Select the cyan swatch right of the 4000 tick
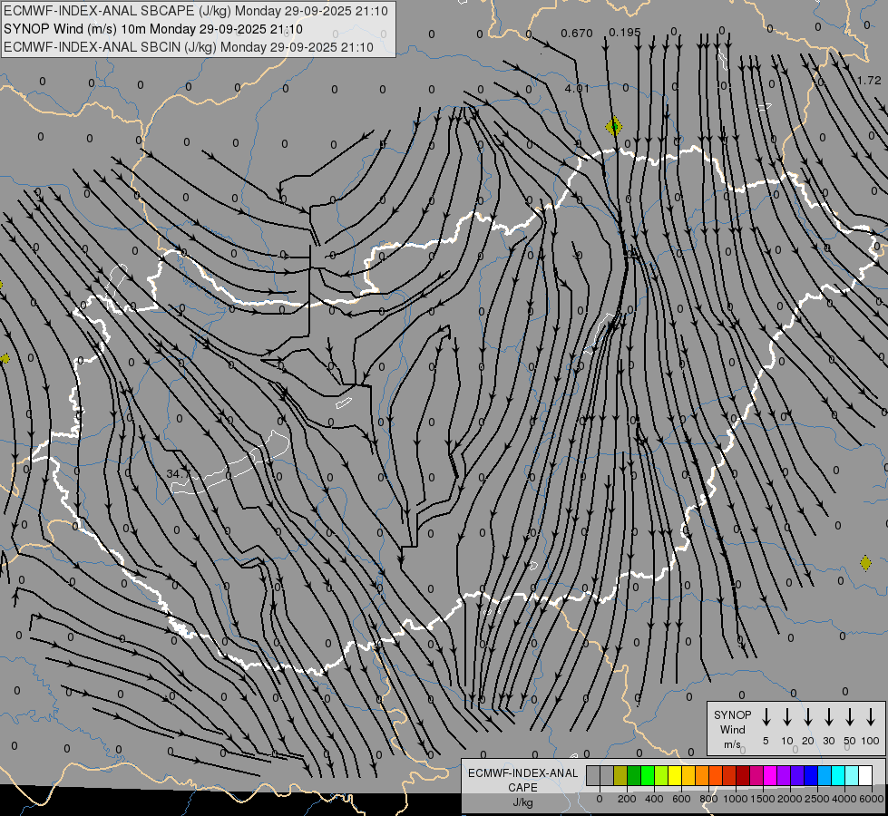The height and width of the screenshot is (816, 888). (852, 775)
